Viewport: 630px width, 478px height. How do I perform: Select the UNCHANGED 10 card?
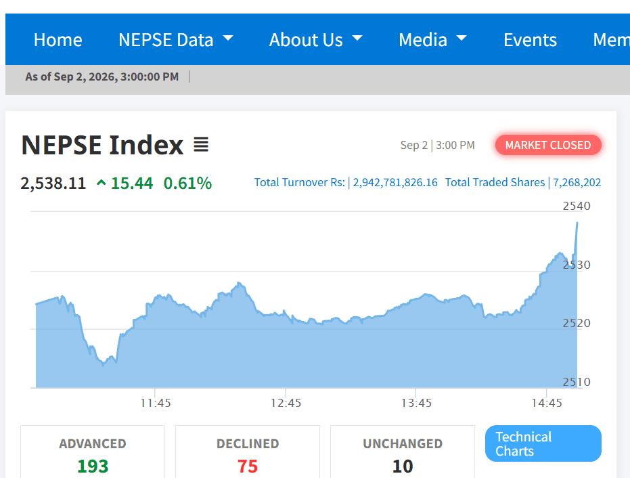pos(403,452)
